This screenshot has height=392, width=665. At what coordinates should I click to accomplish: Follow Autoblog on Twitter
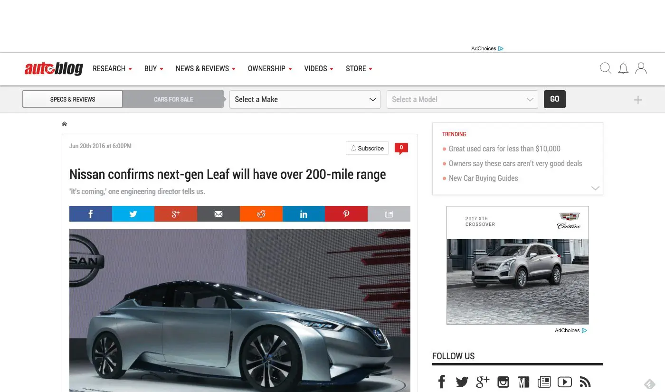[462, 382]
